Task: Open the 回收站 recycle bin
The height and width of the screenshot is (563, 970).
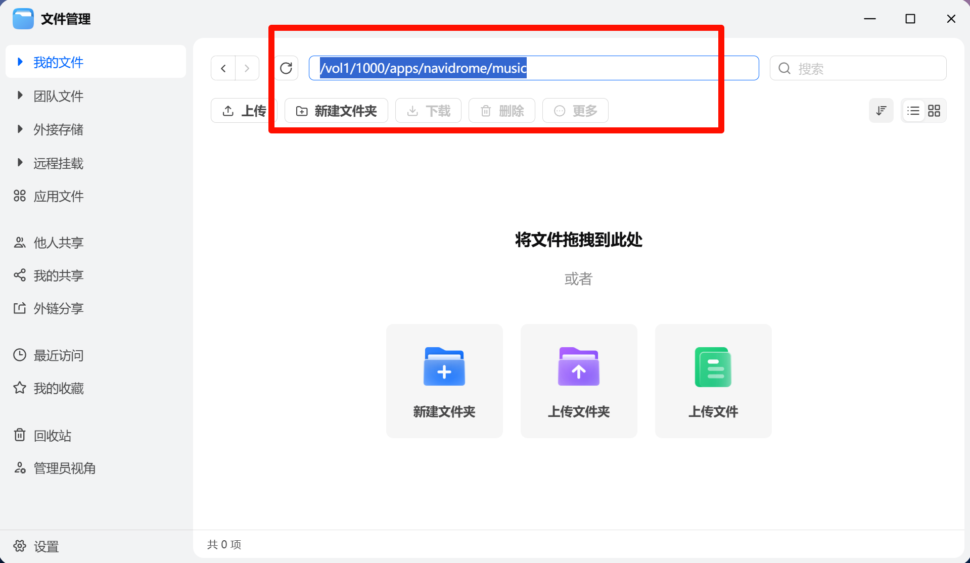Action: (52, 436)
